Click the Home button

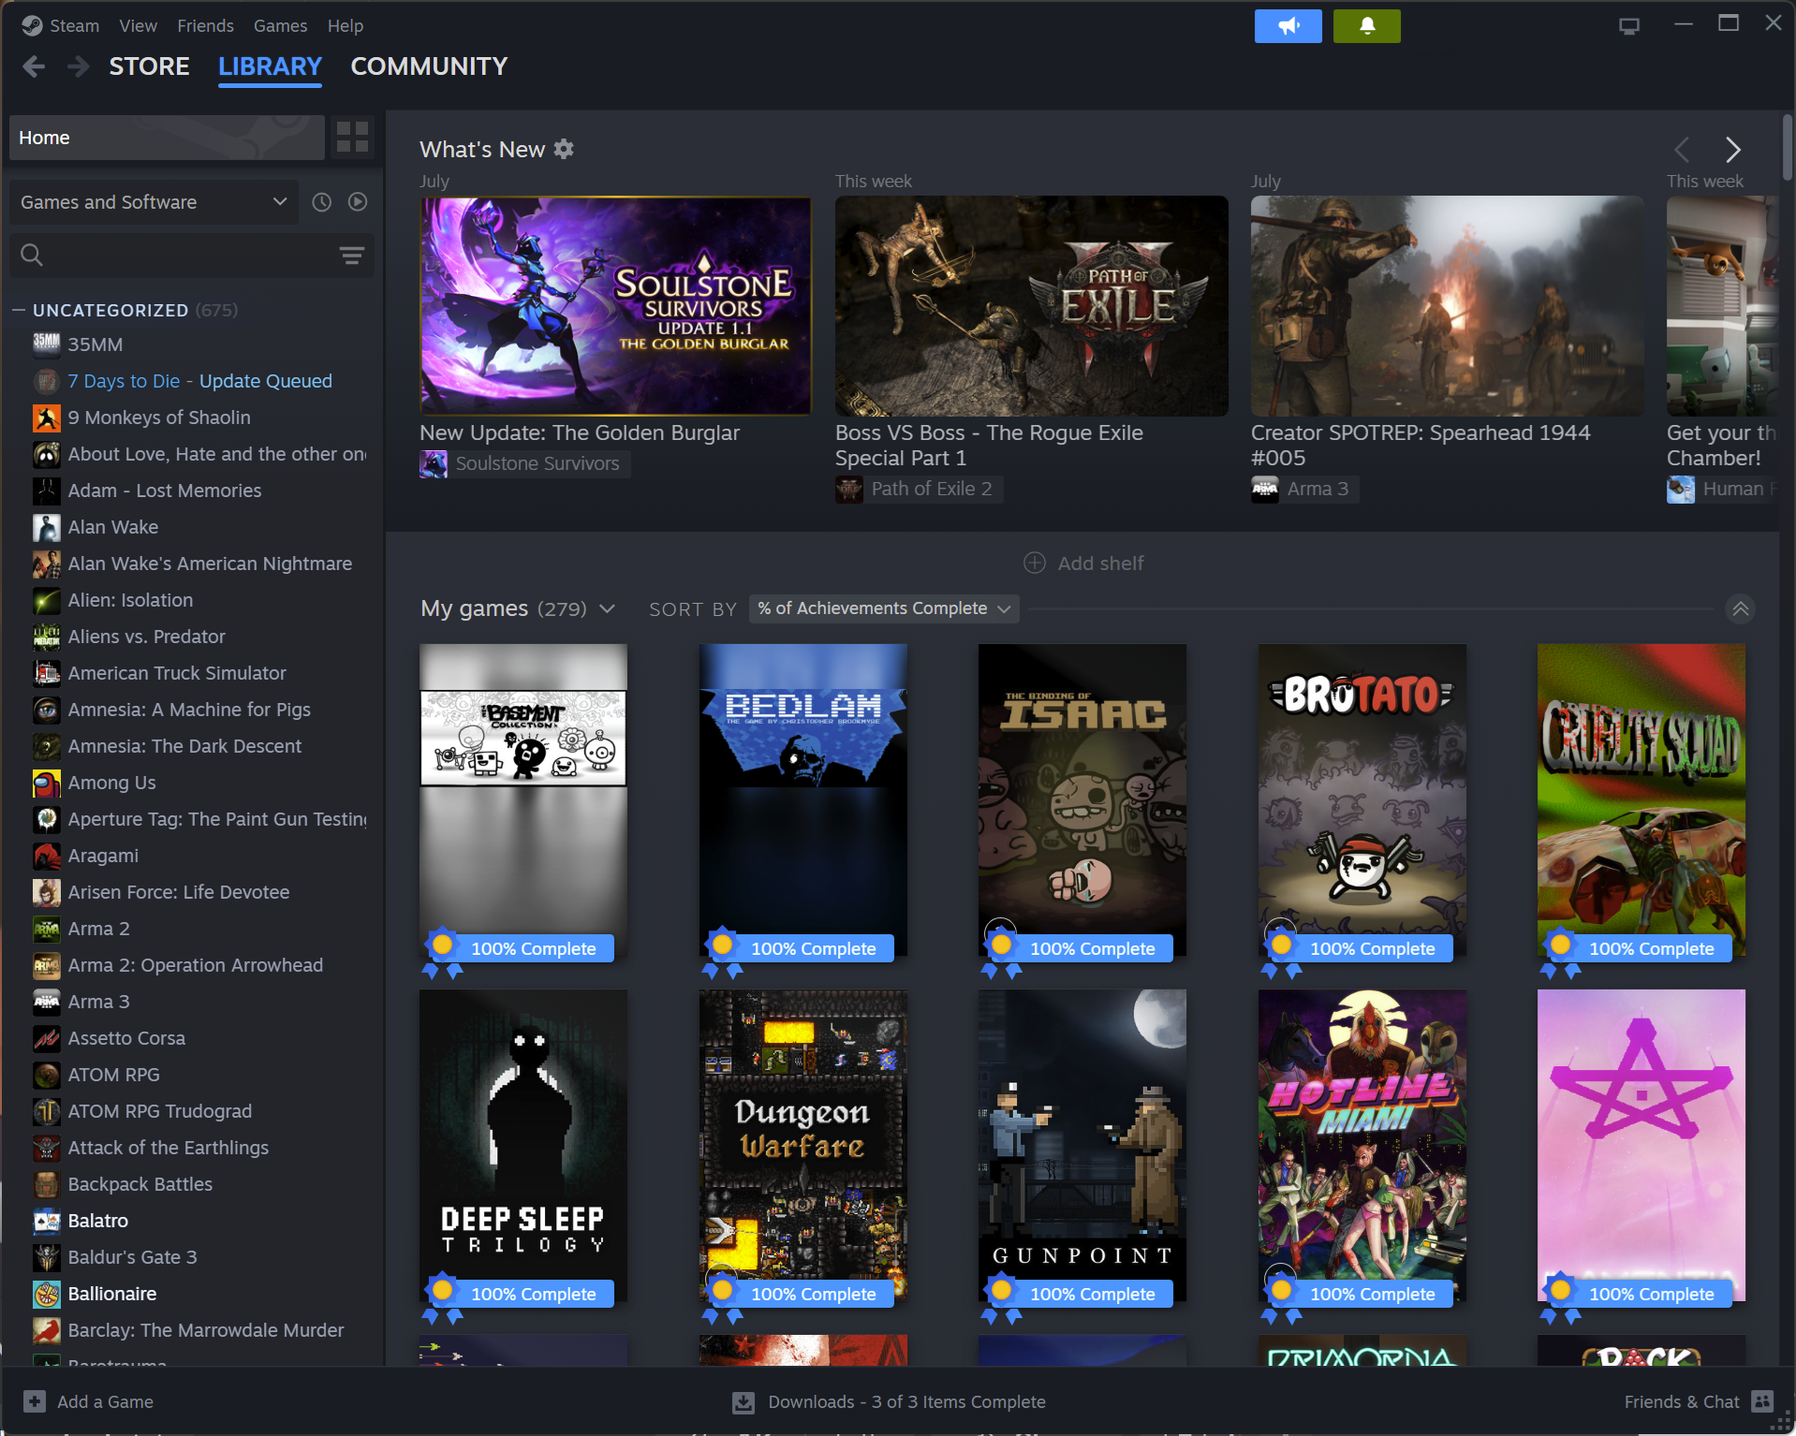tap(167, 138)
